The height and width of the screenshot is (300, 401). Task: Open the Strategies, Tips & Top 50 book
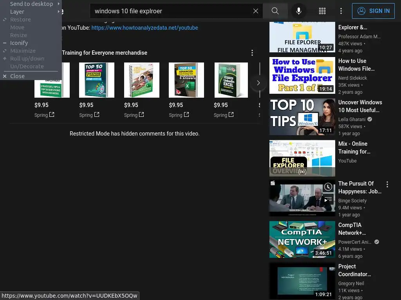pyautogui.click(x=52, y=88)
